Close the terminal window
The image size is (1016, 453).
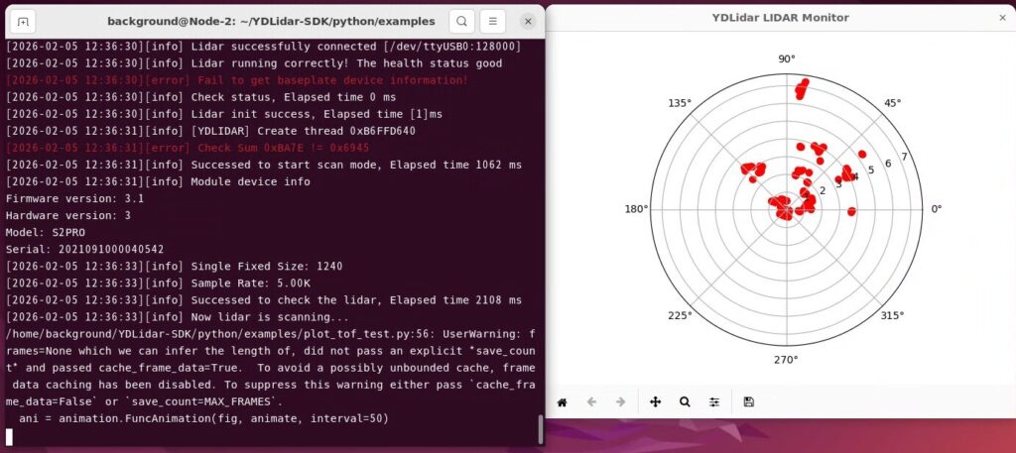(528, 21)
